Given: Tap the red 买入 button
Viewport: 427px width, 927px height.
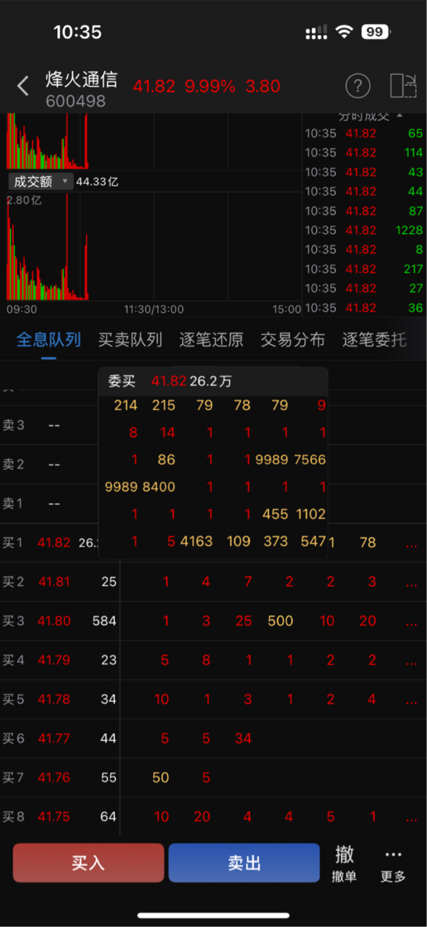Looking at the screenshot, I should [88, 863].
